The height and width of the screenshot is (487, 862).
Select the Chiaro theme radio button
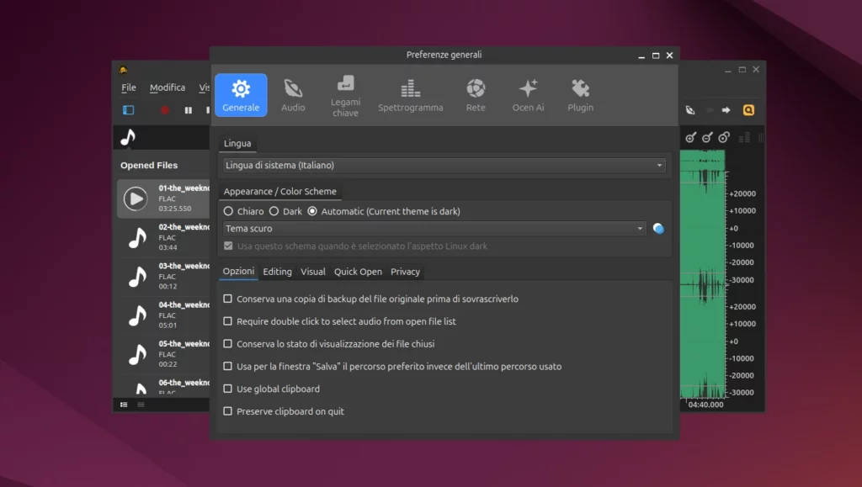(227, 210)
